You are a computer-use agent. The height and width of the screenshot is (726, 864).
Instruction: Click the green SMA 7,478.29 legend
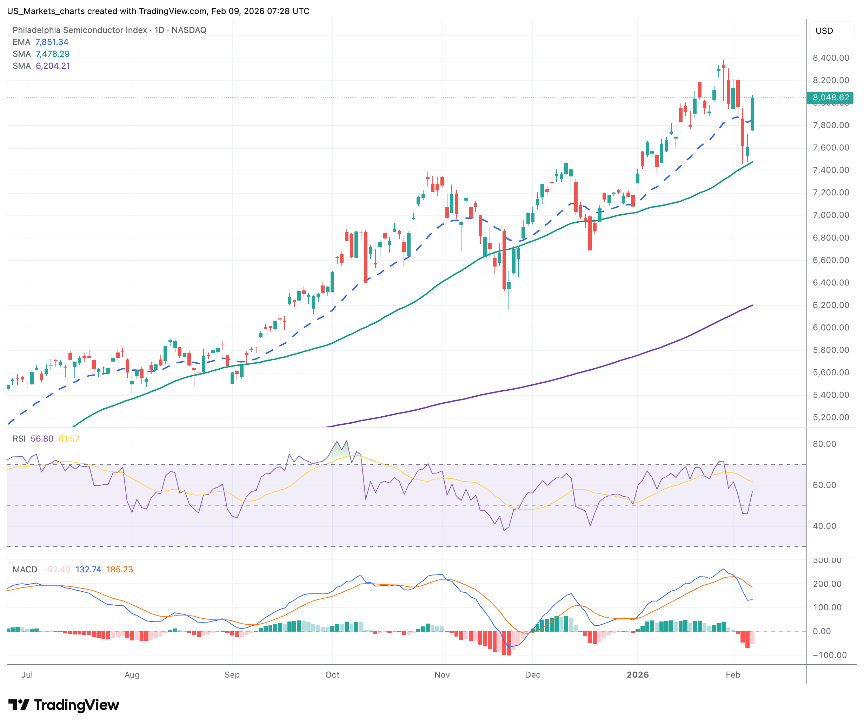point(41,54)
